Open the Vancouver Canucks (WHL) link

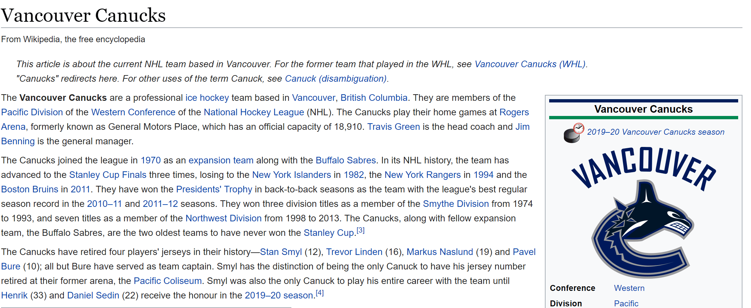click(x=530, y=64)
